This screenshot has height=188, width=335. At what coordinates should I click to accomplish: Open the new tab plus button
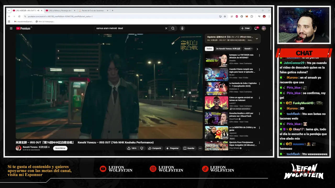113,10
